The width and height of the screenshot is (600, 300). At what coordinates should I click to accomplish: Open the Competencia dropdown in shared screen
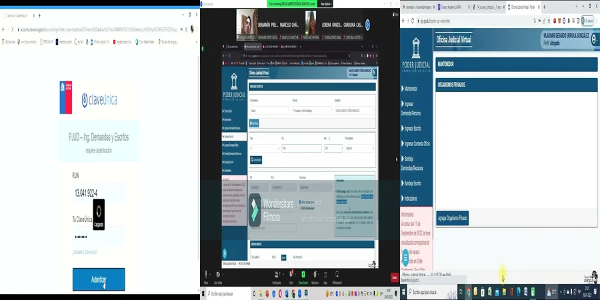(x=270, y=111)
